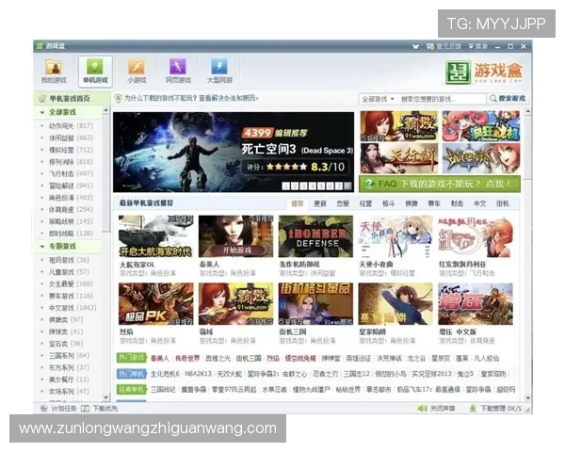This screenshot has width=565, height=452.
Task: Select 飞行射击 (497) category
Action: pyautogui.click(x=71, y=173)
